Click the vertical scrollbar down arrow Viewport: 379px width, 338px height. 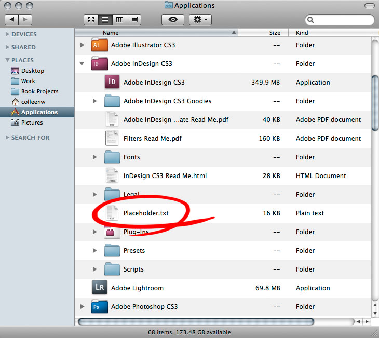(375, 314)
